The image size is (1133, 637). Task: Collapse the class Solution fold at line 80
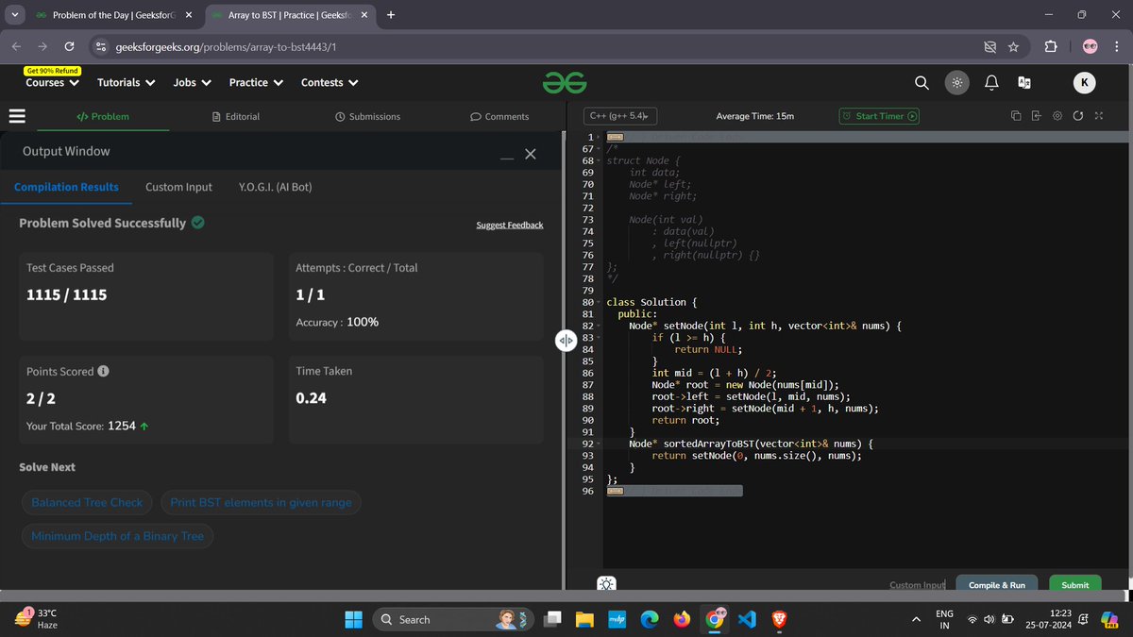click(x=597, y=302)
